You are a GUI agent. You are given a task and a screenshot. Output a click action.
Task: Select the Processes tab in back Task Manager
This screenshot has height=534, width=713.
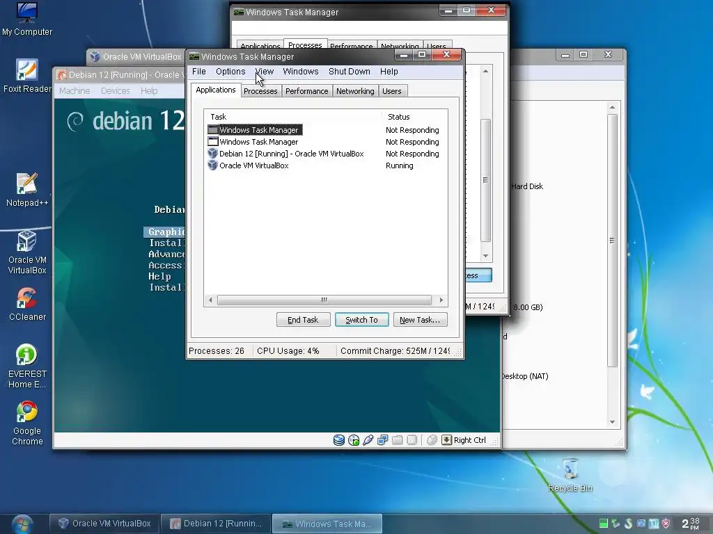tap(305, 44)
